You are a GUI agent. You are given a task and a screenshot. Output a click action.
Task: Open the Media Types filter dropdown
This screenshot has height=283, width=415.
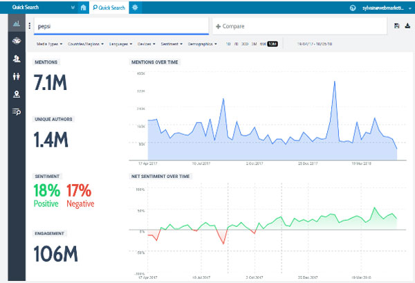coord(50,44)
